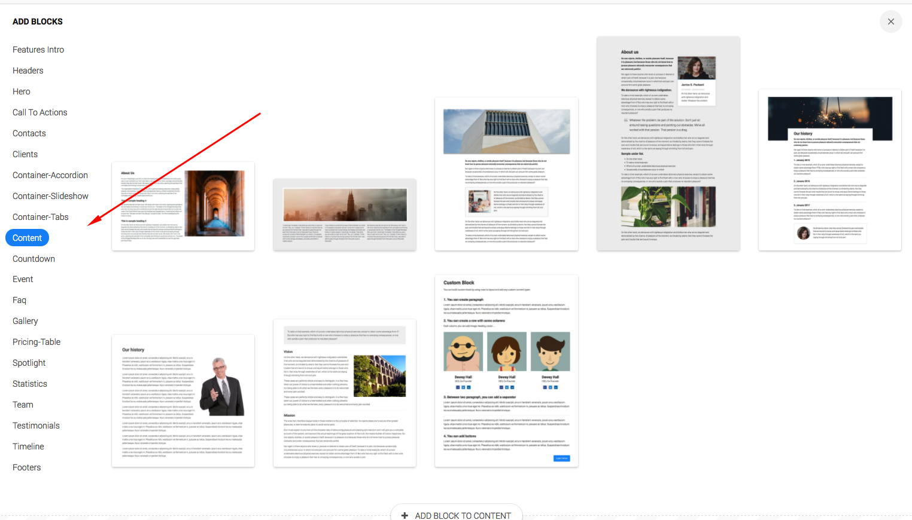Viewport: 912px width, 520px height.
Task: Select the Vision and Mission block template
Action: [x=344, y=393]
